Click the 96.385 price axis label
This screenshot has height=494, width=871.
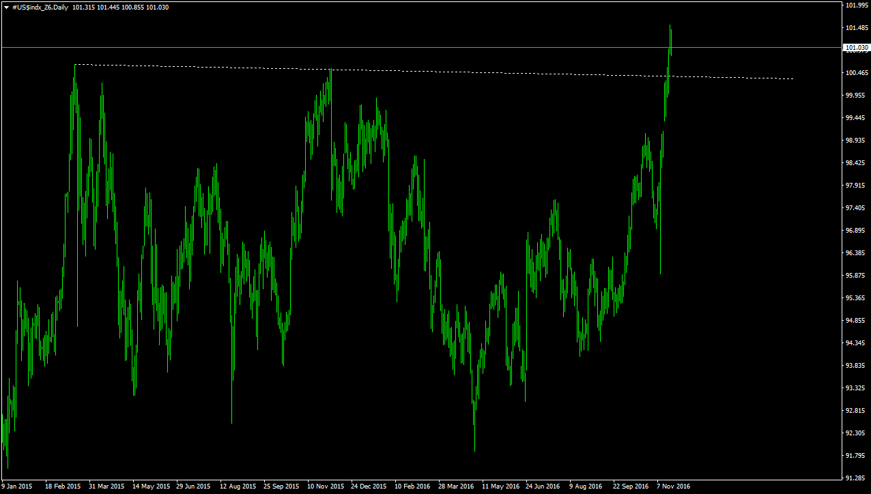pos(857,253)
